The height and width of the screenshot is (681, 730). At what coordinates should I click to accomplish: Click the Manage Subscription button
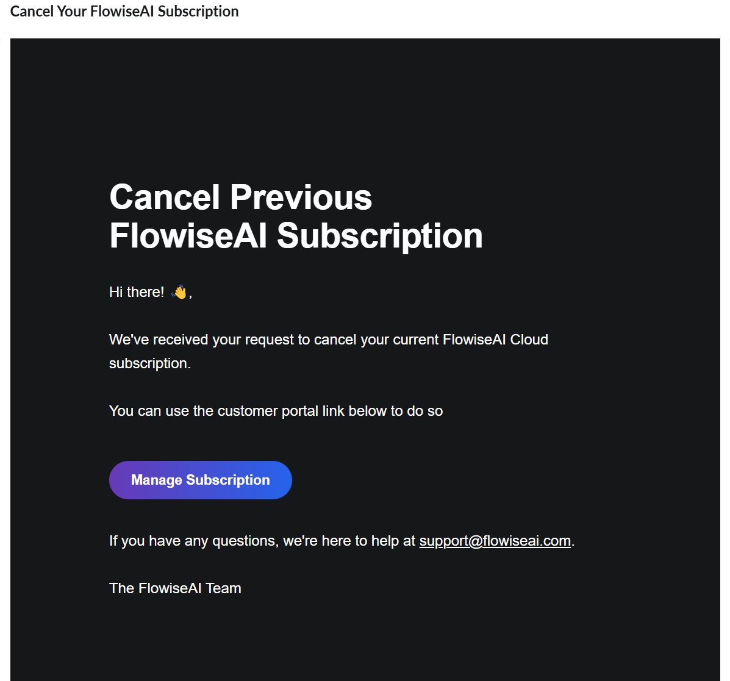[200, 480]
